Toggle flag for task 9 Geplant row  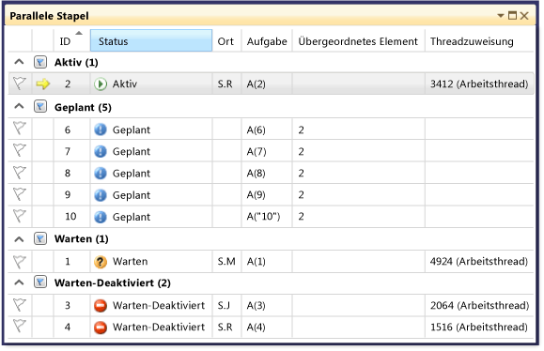tap(20, 194)
